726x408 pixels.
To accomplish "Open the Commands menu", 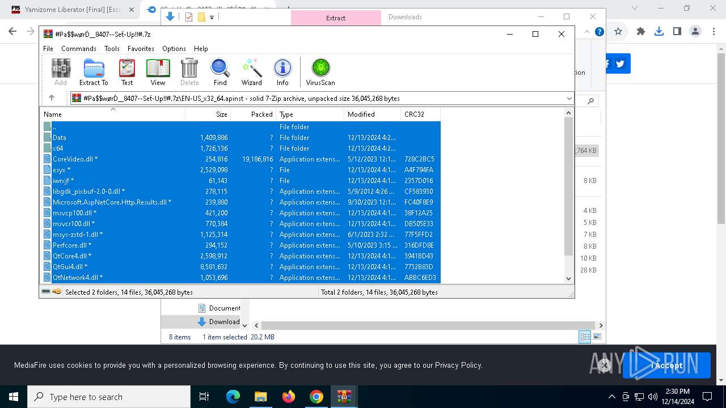I will pyautogui.click(x=79, y=49).
